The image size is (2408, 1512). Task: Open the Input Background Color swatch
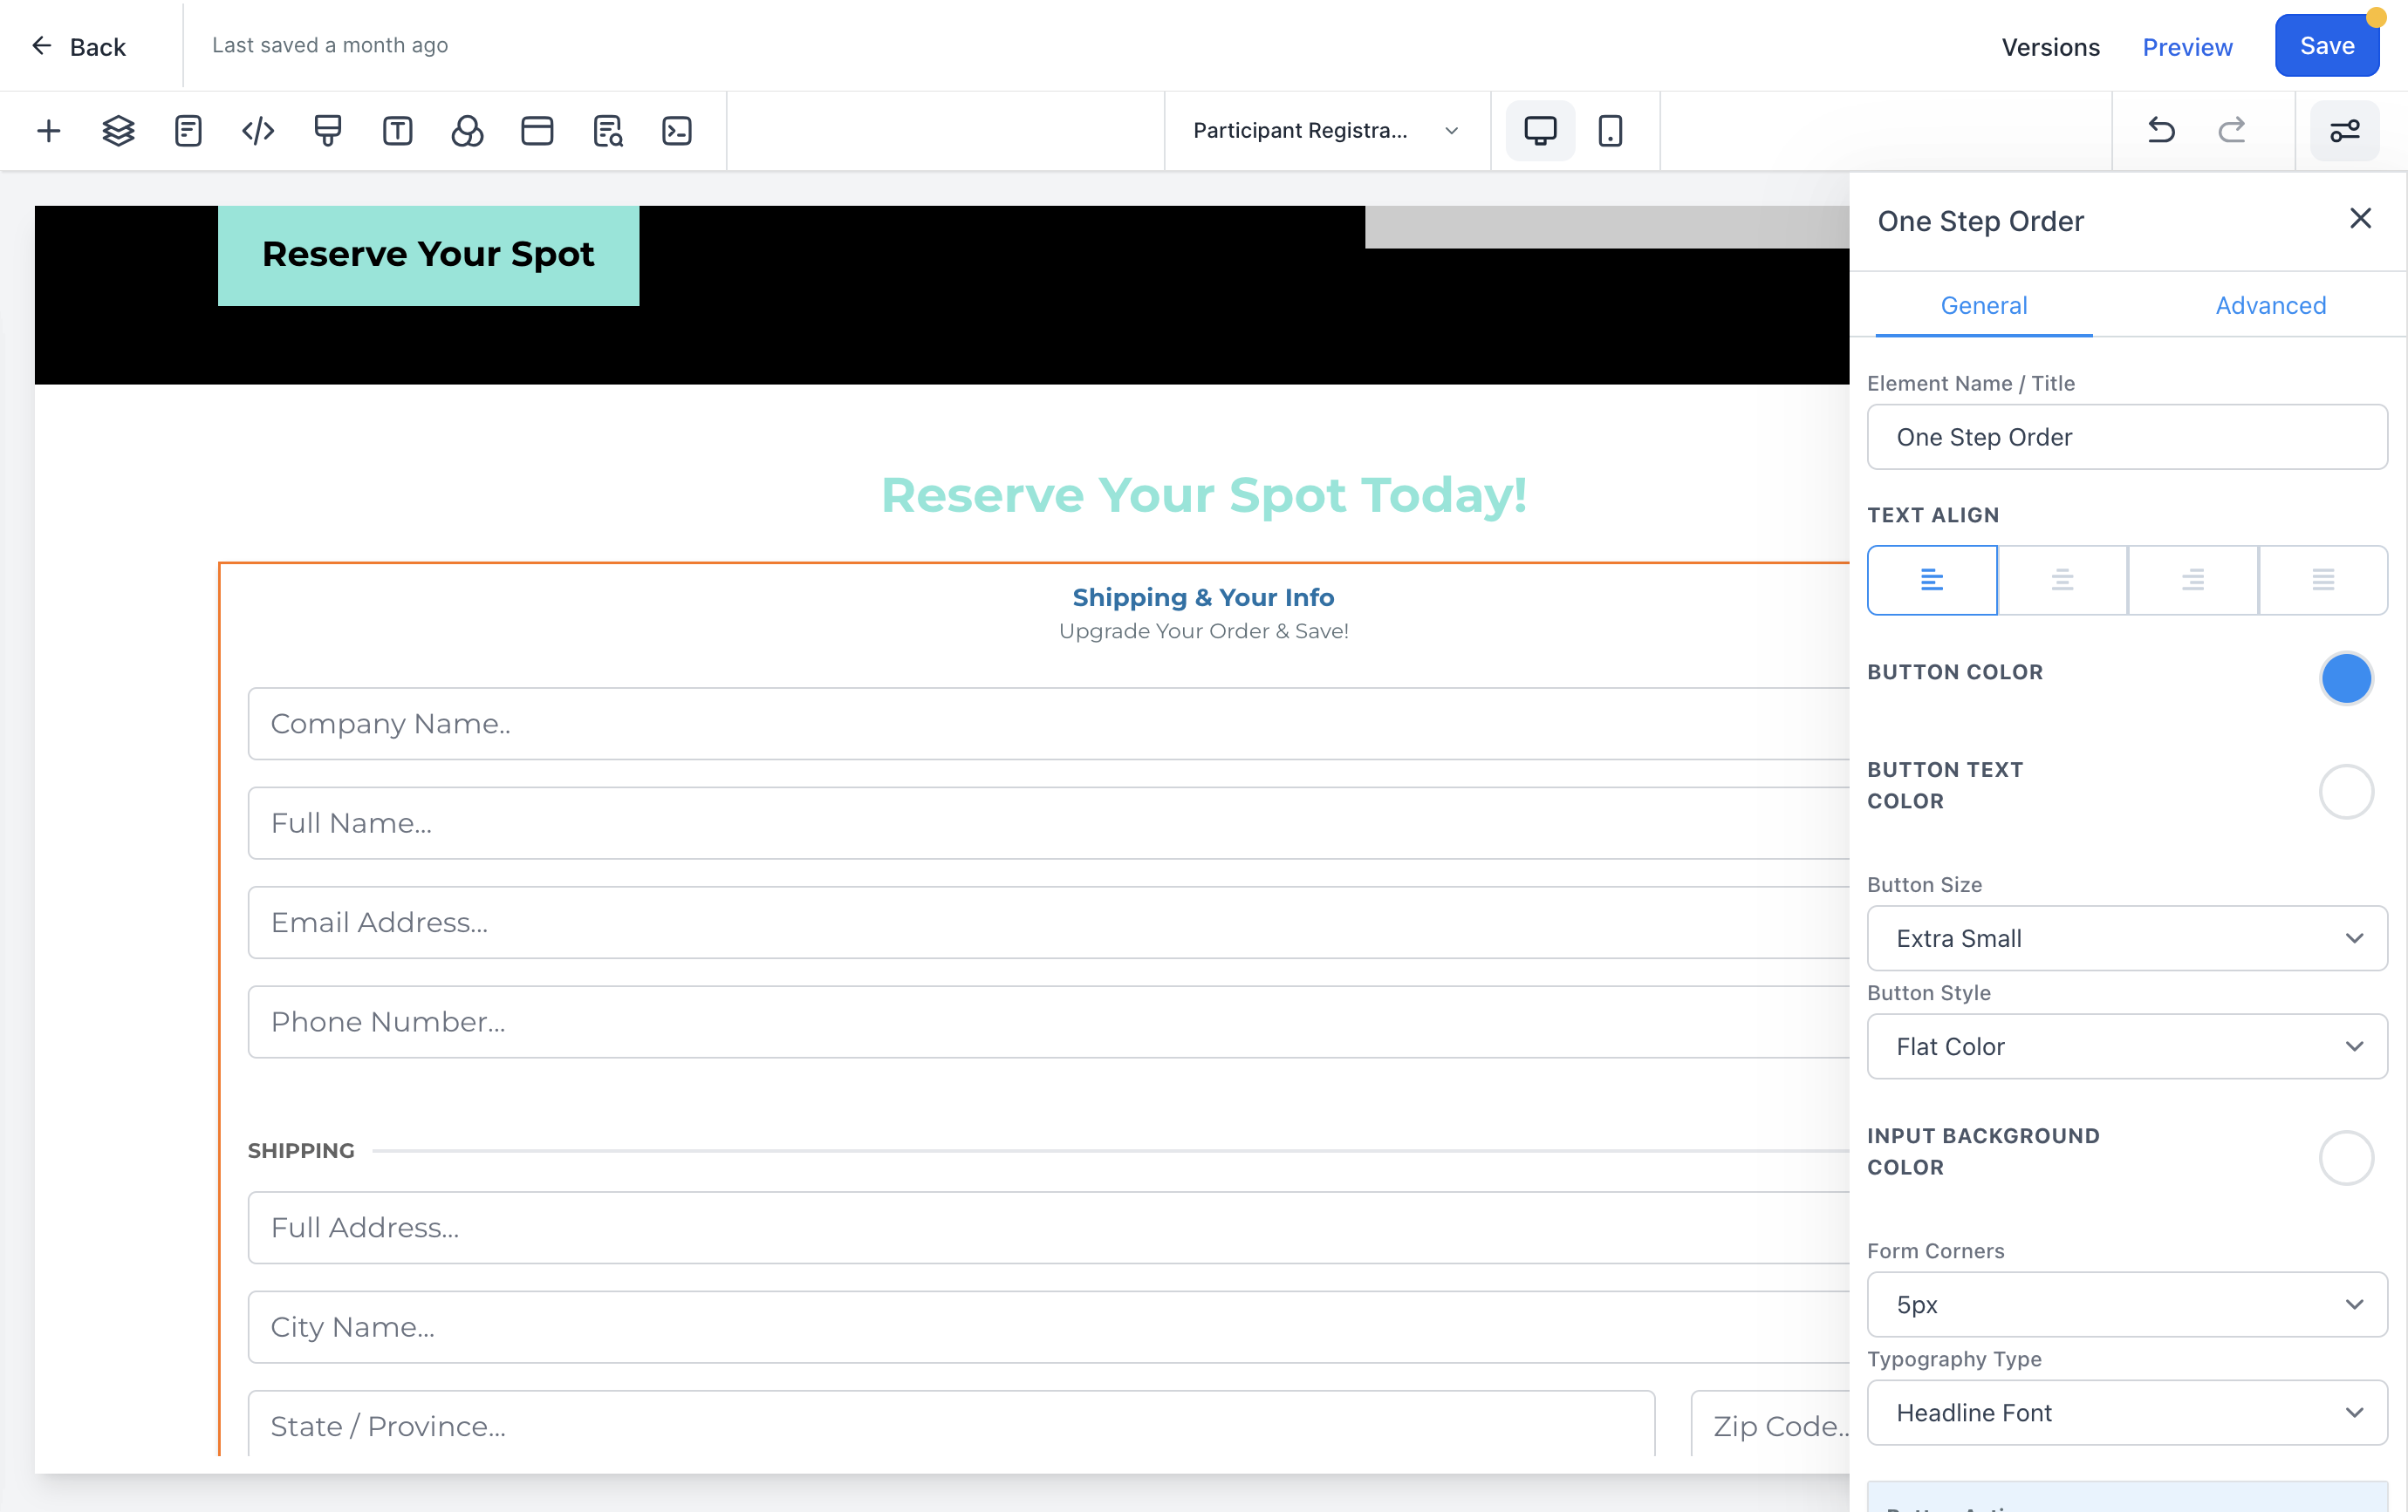point(2346,1157)
